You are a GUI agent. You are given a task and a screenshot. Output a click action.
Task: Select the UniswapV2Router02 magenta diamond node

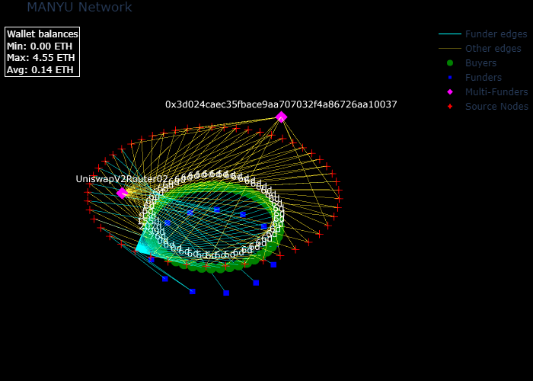click(122, 194)
